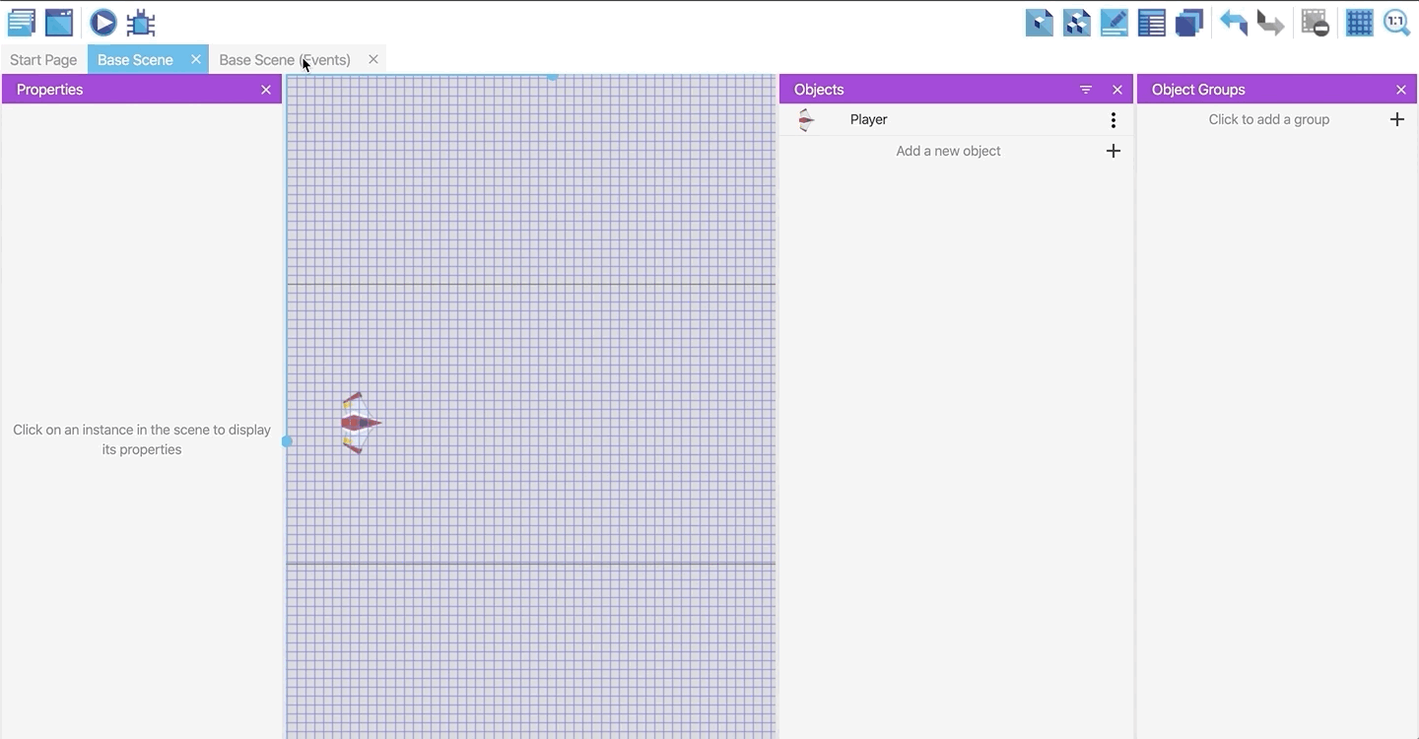1419x739 pixels.
Task: Open the layers editor icon
Action: click(1188, 22)
